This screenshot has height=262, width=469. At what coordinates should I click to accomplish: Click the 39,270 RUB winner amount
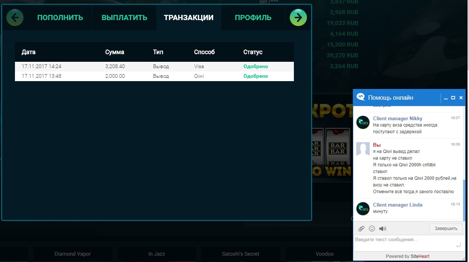342,55
